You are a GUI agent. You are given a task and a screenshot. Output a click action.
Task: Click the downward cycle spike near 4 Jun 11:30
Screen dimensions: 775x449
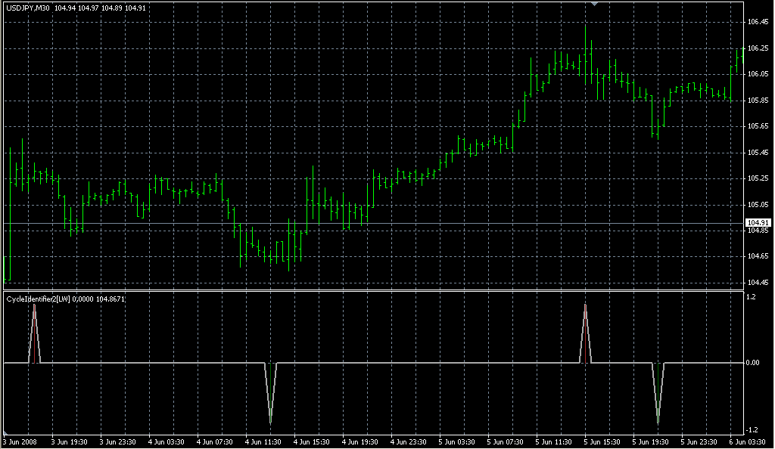pyautogui.click(x=270, y=393)
